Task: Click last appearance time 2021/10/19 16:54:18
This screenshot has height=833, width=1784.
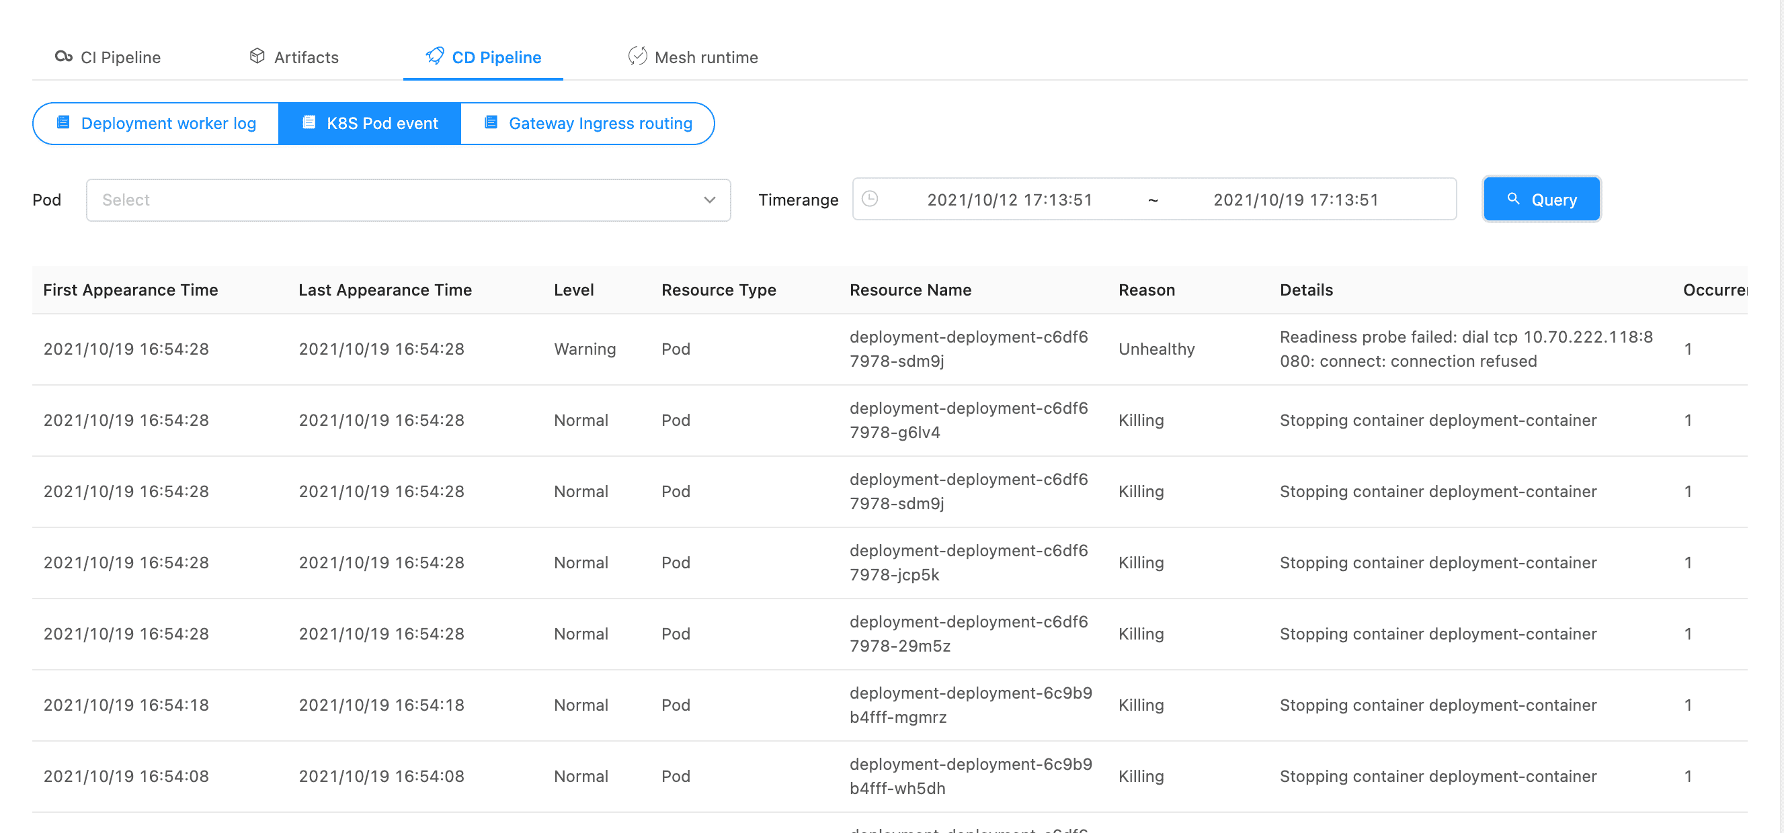Action: point(382,705)
